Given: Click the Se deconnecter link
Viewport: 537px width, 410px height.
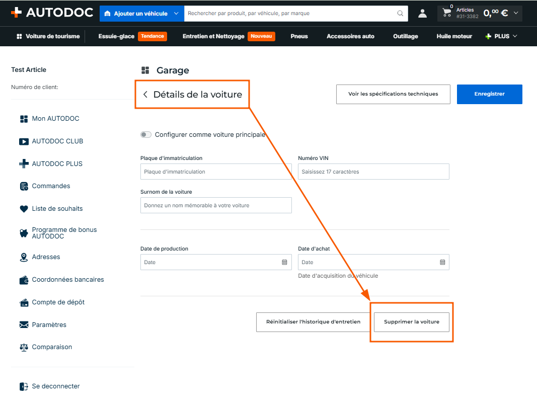Looking at the screenshot, I should [56, 386].
